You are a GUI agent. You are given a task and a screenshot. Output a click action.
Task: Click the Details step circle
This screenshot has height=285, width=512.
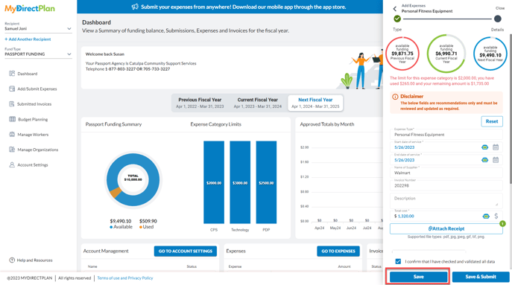497,19
